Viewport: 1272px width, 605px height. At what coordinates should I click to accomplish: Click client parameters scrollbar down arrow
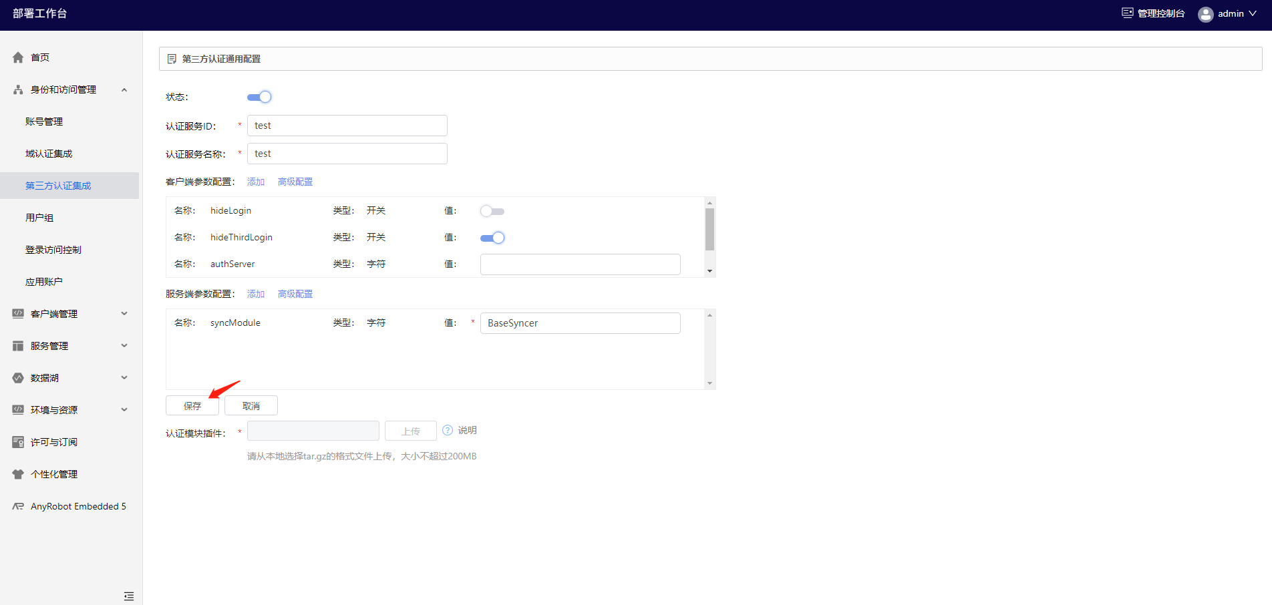point(709,271)
